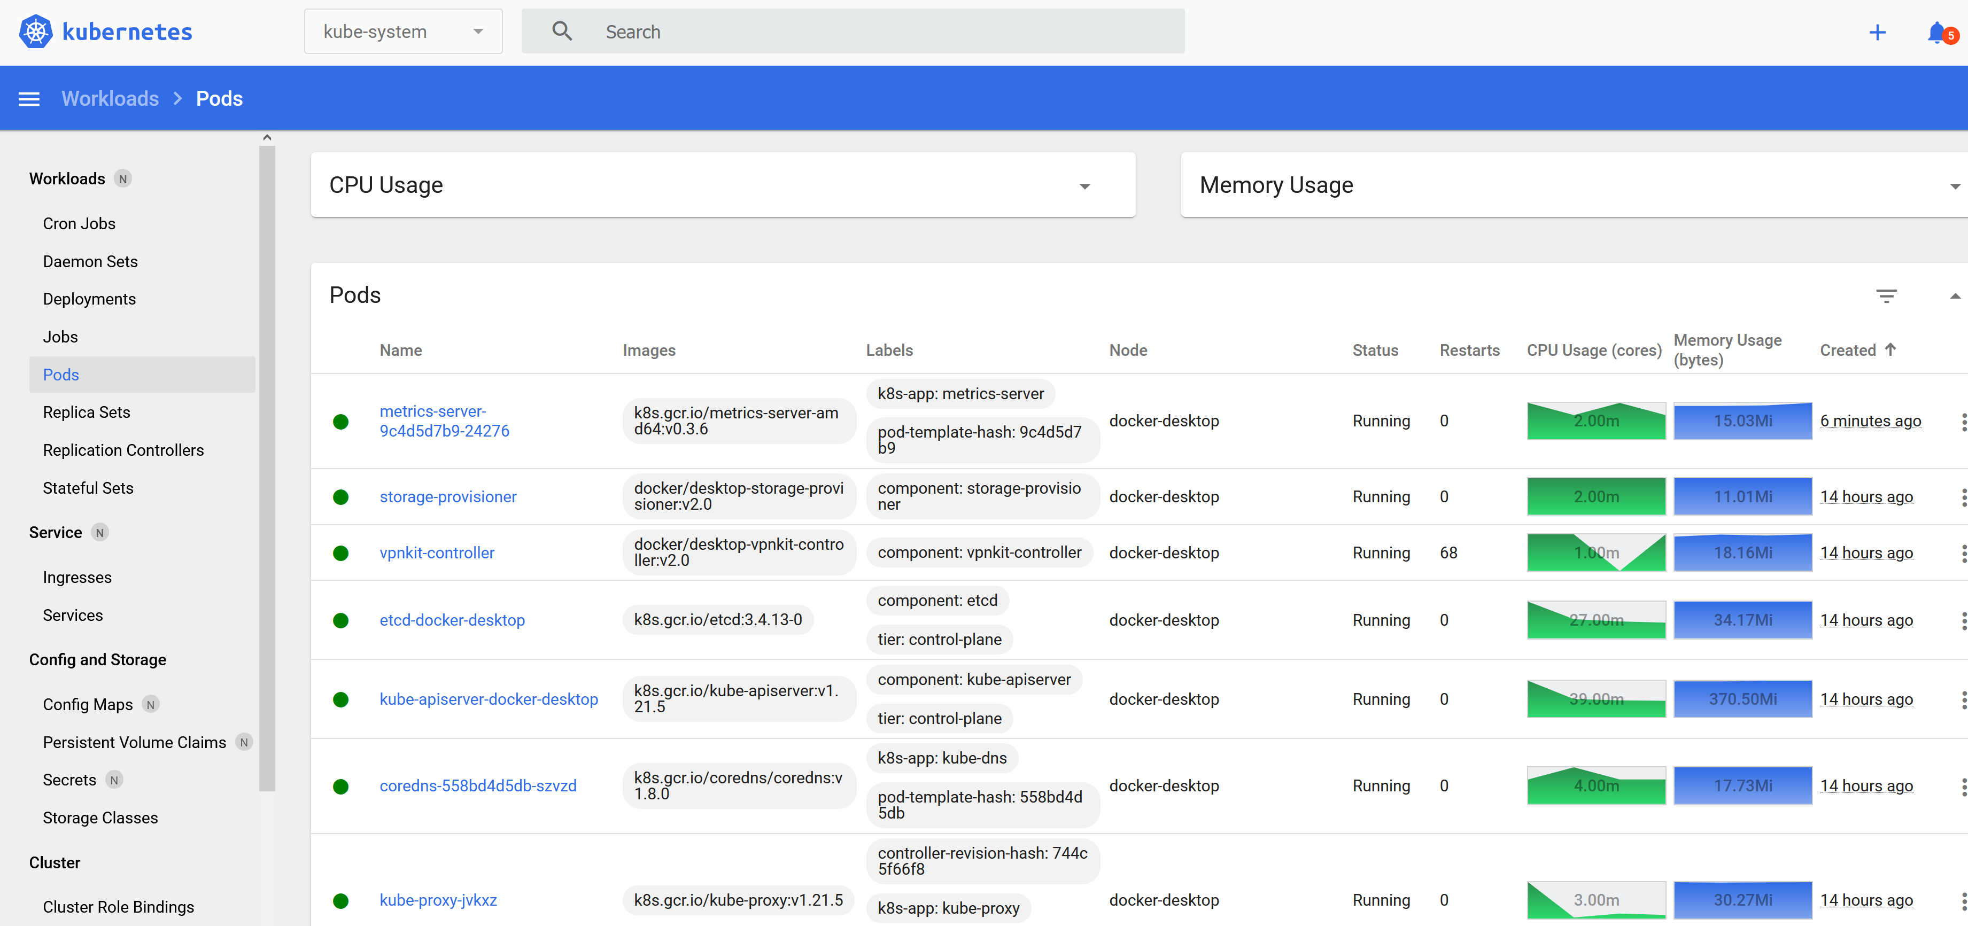Create a new resource using the plus icon
The width and height of the screenshot is (1968, 926).
[1879, 32]
